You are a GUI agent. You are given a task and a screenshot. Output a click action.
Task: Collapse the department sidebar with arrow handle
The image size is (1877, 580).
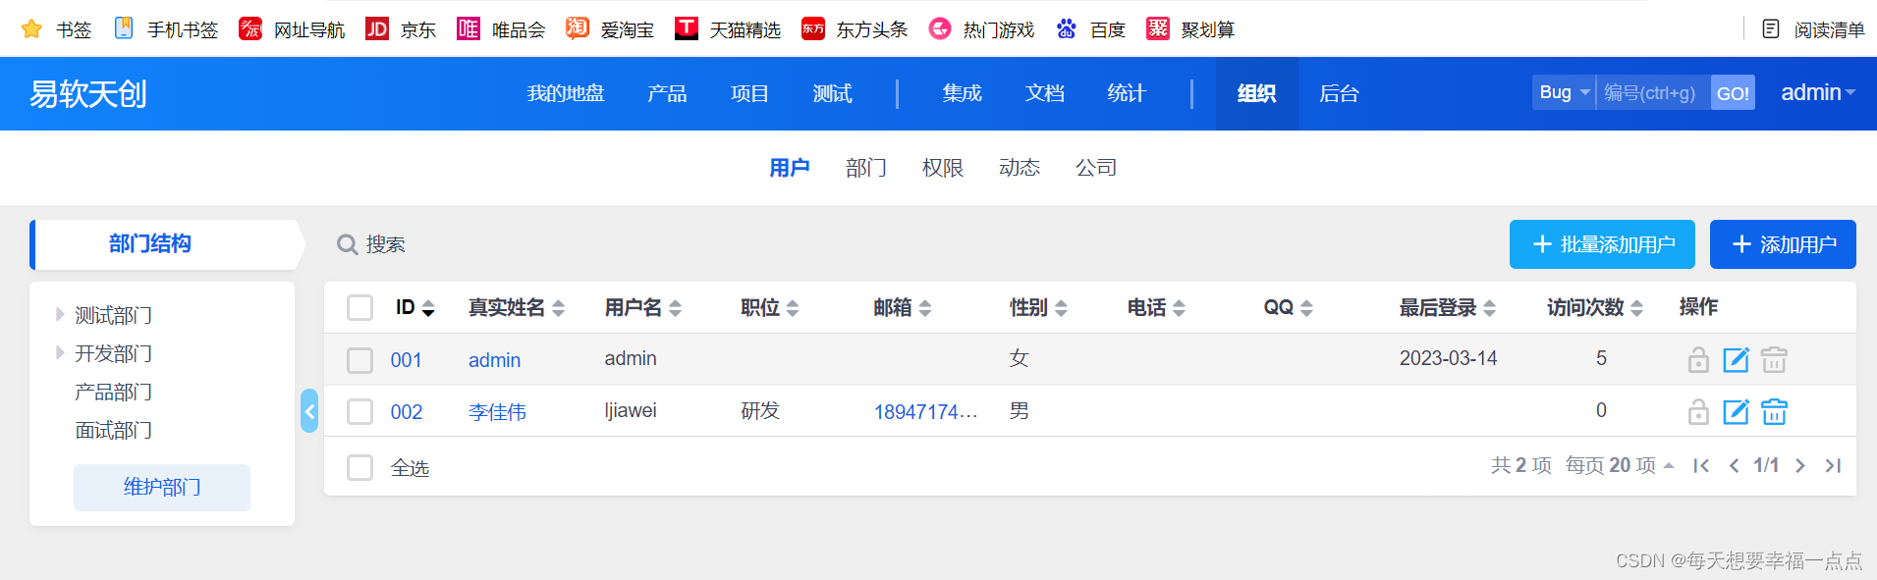(309, 411)
